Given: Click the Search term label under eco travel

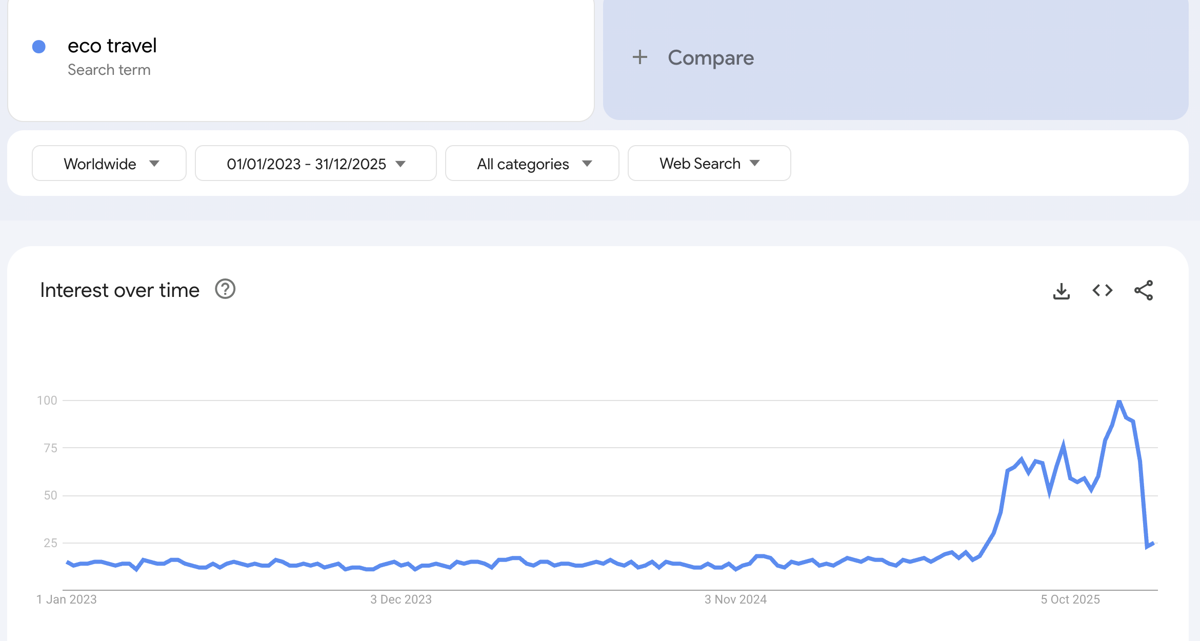Looking at the screenshot, I should [x=109, y=70].
